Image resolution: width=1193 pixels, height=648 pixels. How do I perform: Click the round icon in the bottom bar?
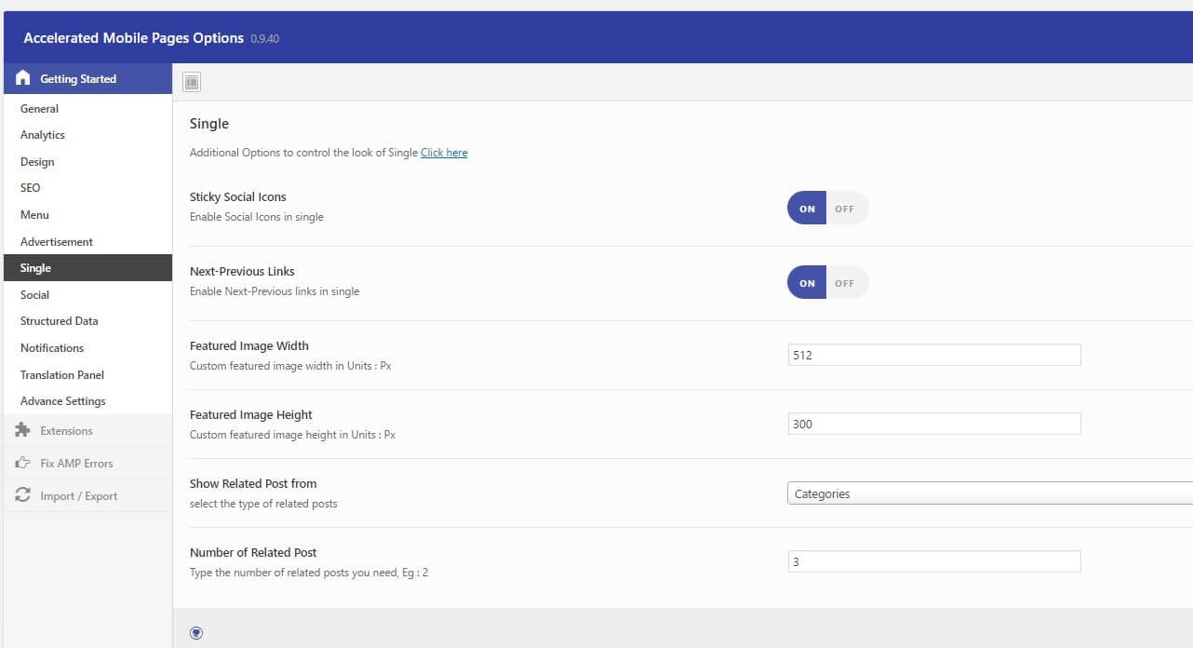point(196,633)
